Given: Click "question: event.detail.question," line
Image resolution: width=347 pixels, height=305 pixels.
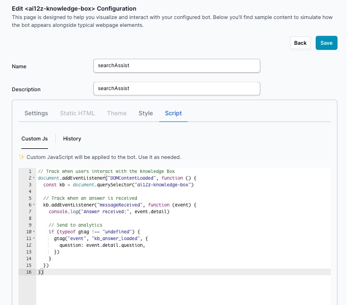Looking at the screenshot, I should [102, 245].
